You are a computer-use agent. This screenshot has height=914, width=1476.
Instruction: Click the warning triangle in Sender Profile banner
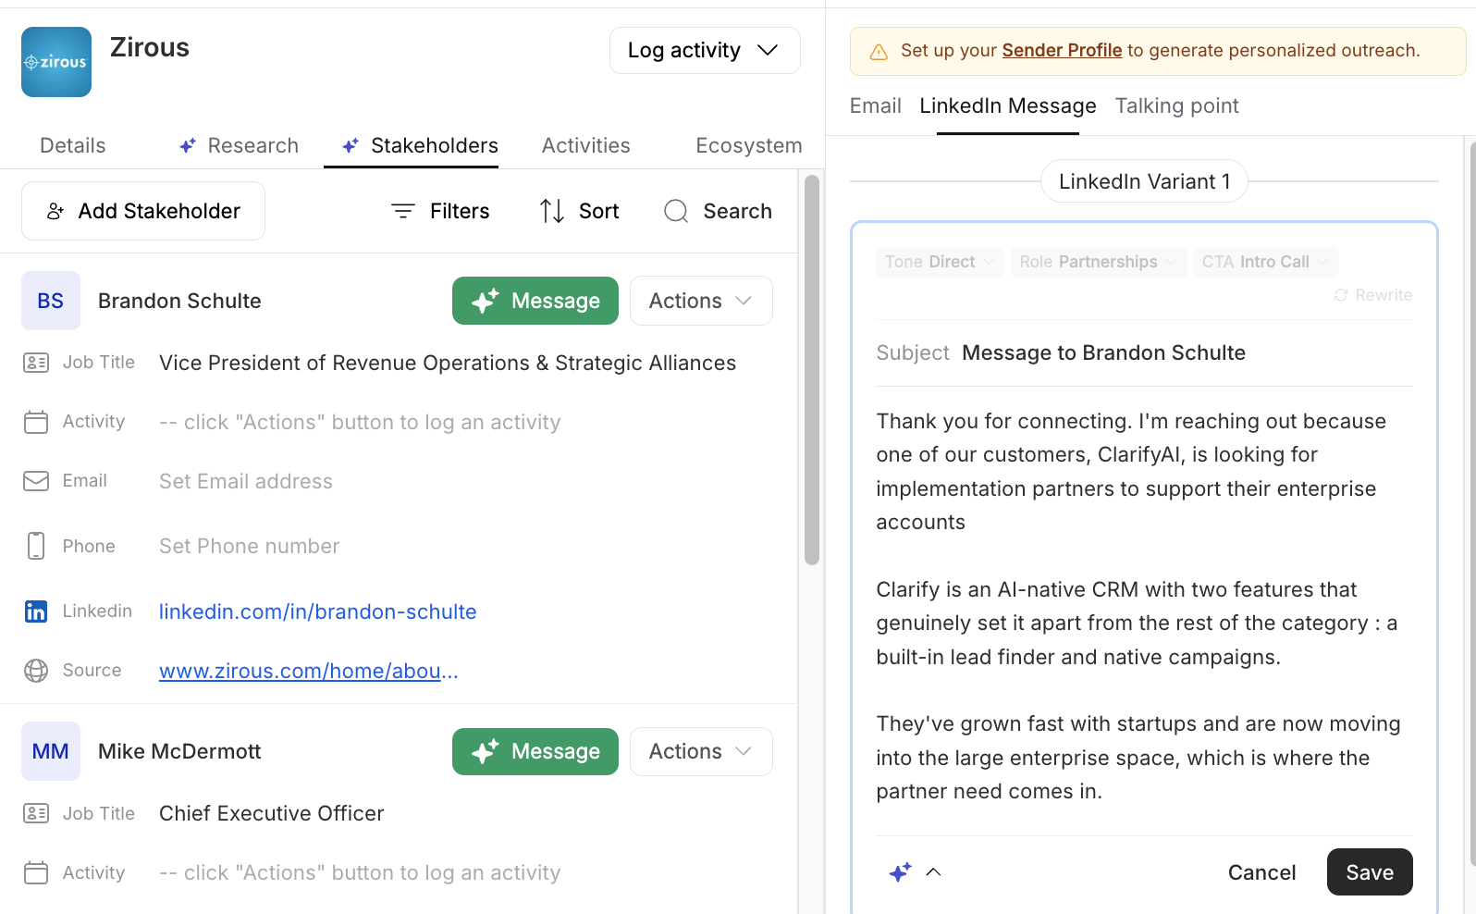tap(879, 52)
